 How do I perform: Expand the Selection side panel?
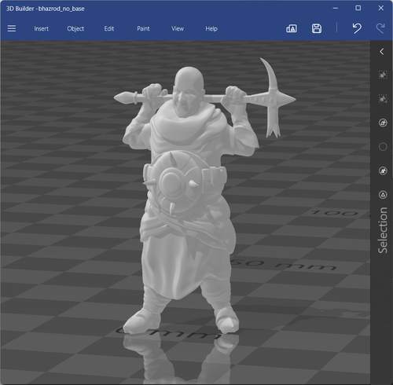[382, 52]
